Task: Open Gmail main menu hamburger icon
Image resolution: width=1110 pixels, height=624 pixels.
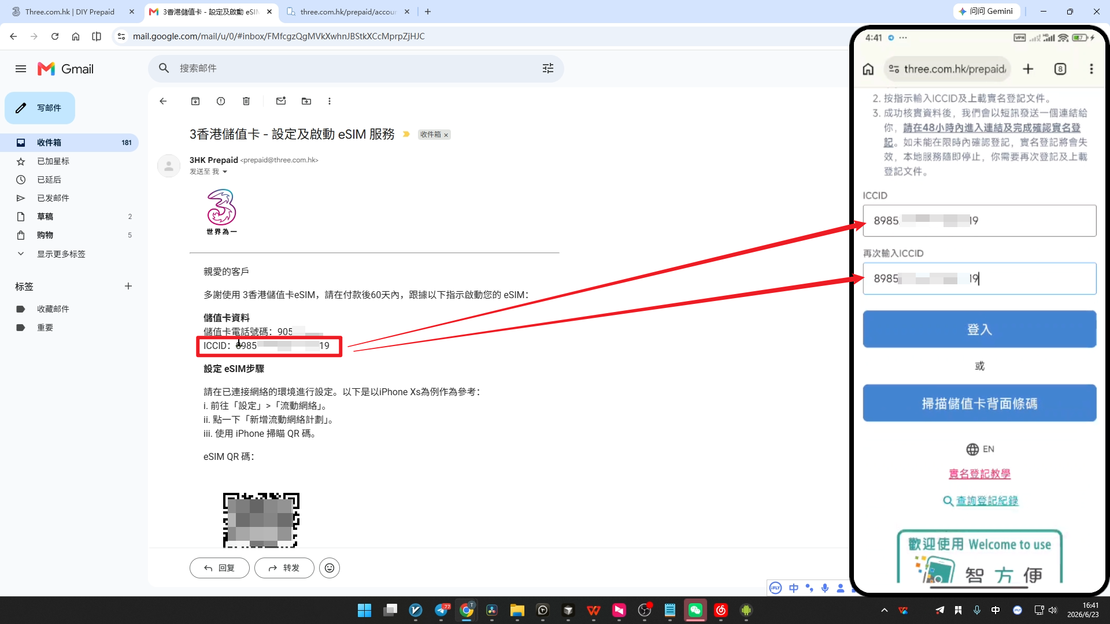Action: pyautogui.click(x=21, y=69)
